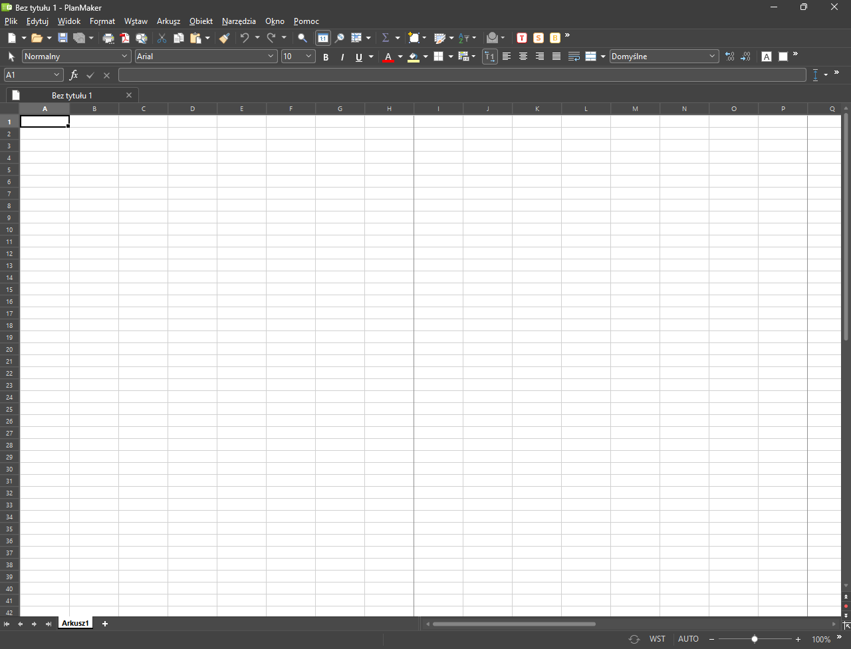Screen dimensions: 851x649
Task: Click the undo arrow icon
Action: (245, 38)
